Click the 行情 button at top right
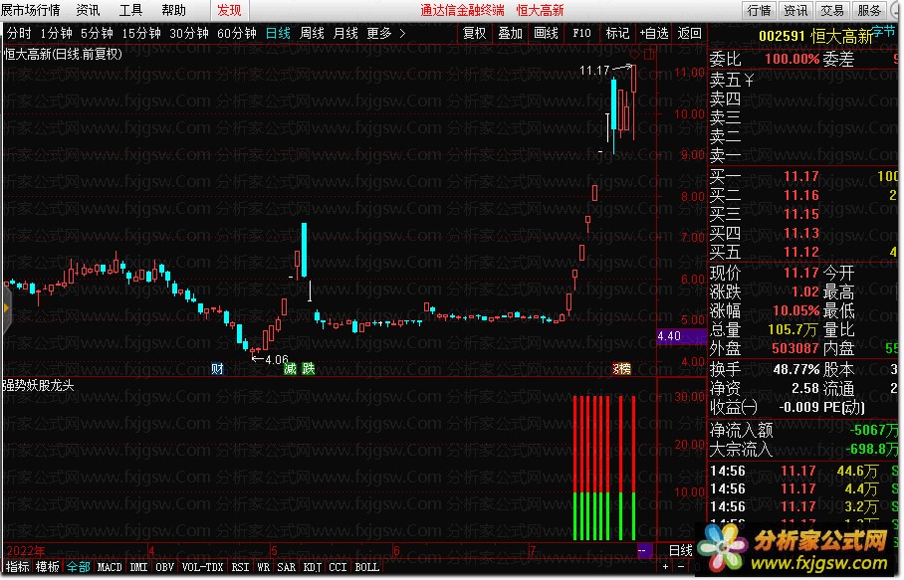Image resolution: width=904 pixels, height=580 pixels. pyautogui.click(x=759, y=10)
